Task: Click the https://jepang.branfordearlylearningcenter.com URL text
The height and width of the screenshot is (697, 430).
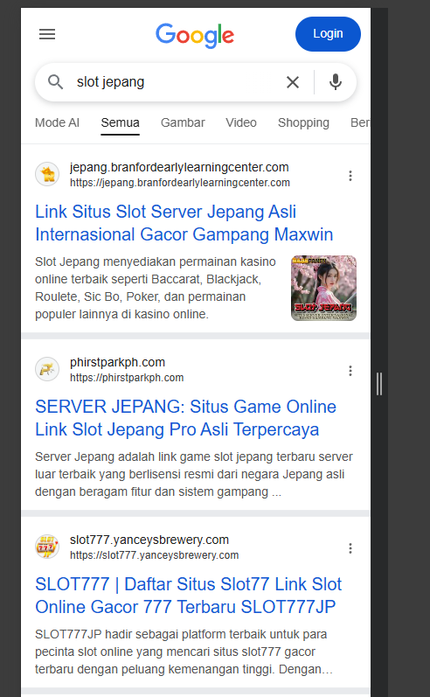Action: [x=180, y=183]
